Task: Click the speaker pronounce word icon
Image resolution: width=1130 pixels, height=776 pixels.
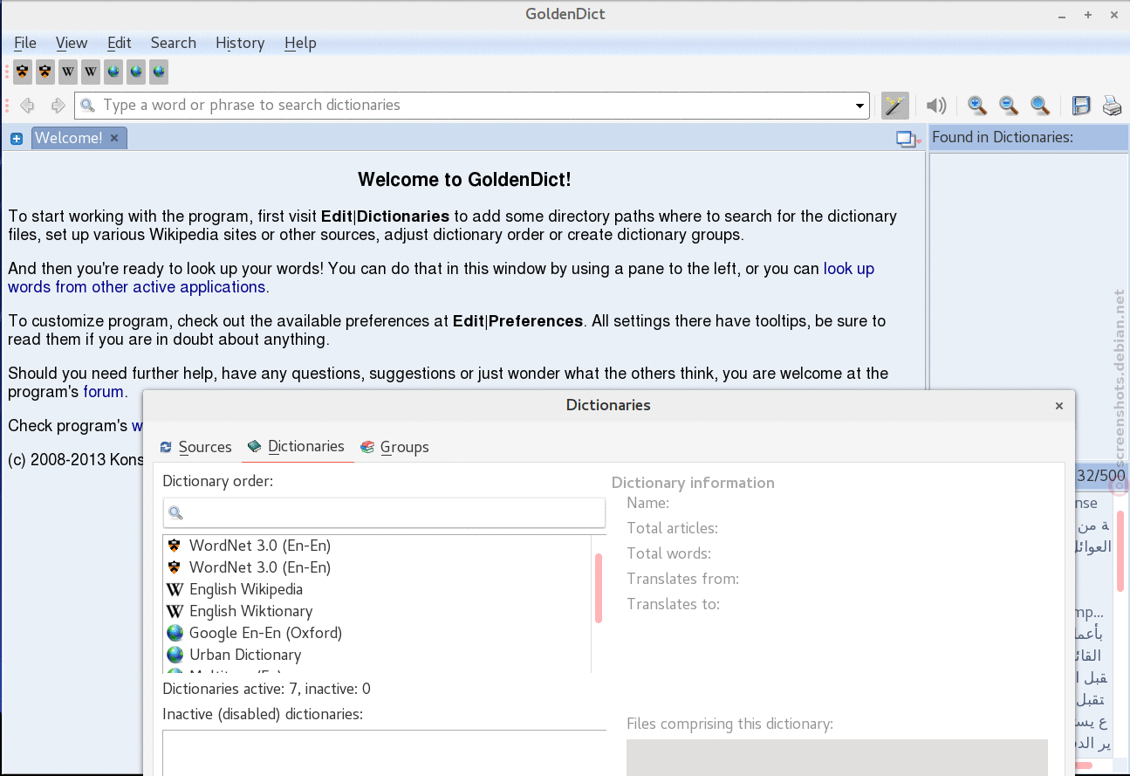Action: [x=936, y=106]
